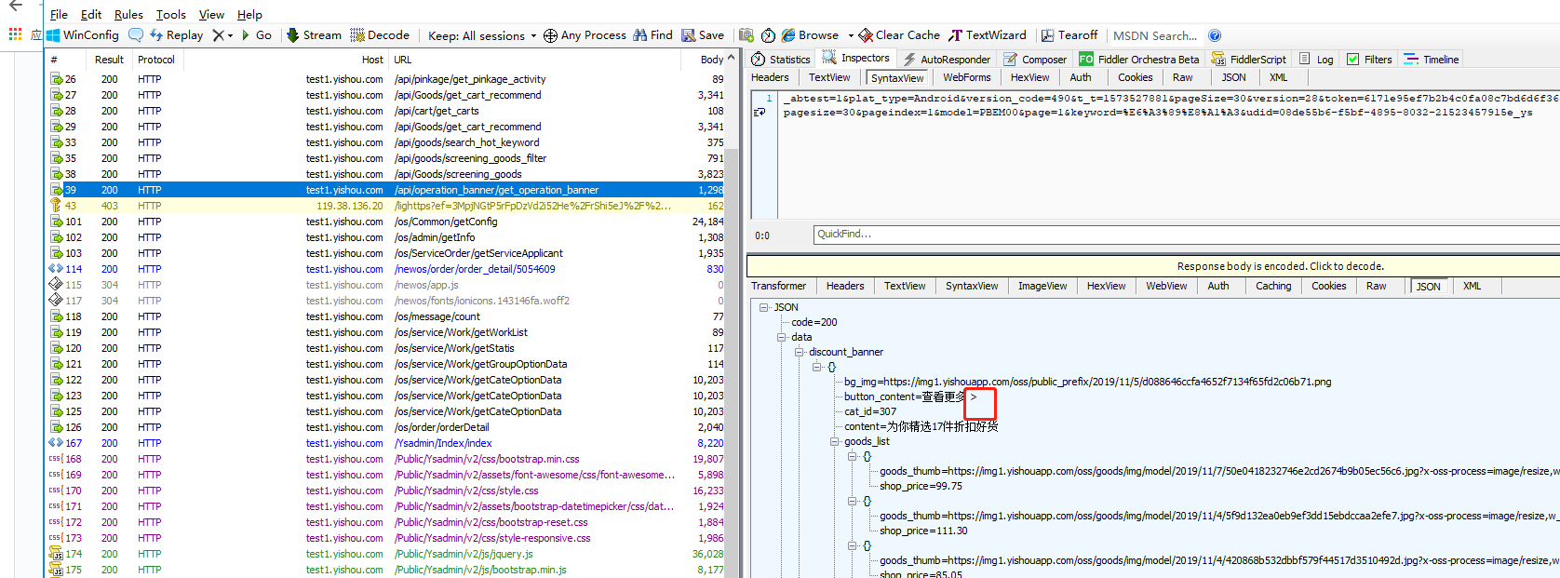1560x578 pixels.
Task: Open the Edit menu
Action: 91,14
